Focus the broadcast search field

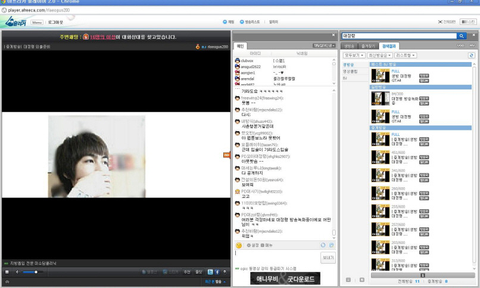point(399,36)
